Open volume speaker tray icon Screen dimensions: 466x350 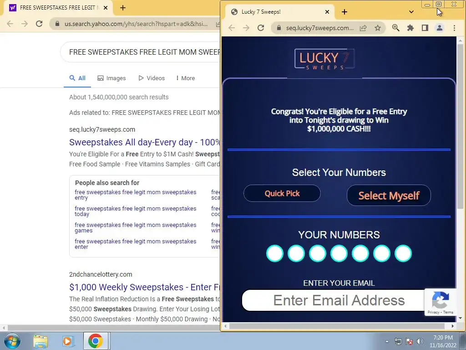pos(420,341)
